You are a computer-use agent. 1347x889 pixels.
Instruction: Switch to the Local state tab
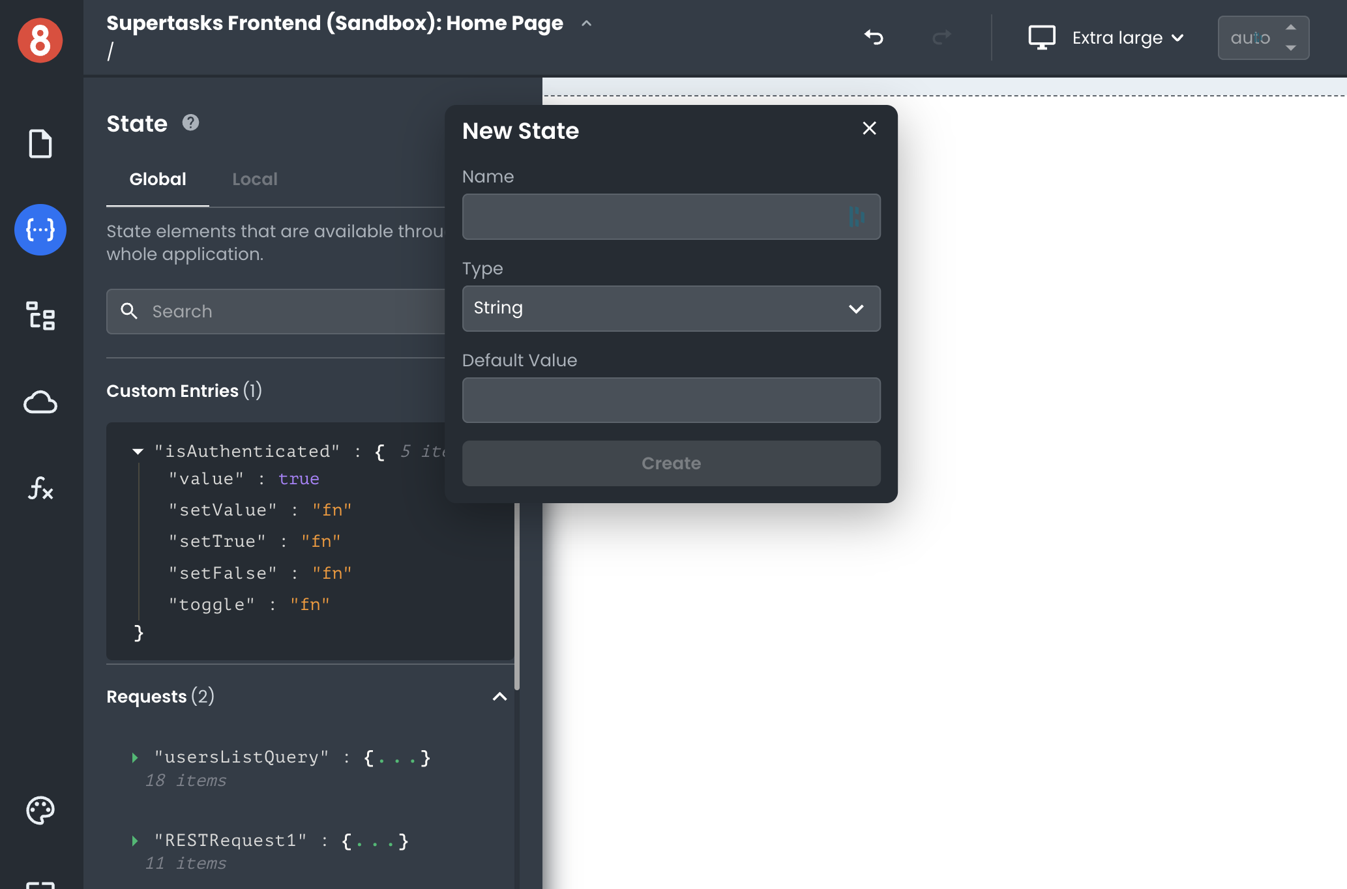tap(255, 180)
